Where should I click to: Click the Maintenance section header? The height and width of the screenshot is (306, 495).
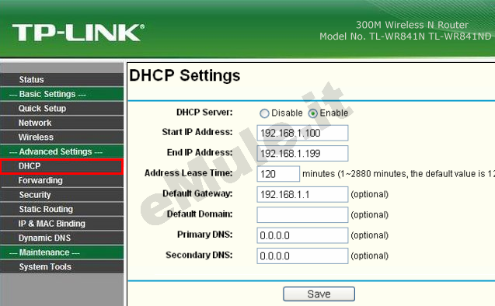pos(62,252)
